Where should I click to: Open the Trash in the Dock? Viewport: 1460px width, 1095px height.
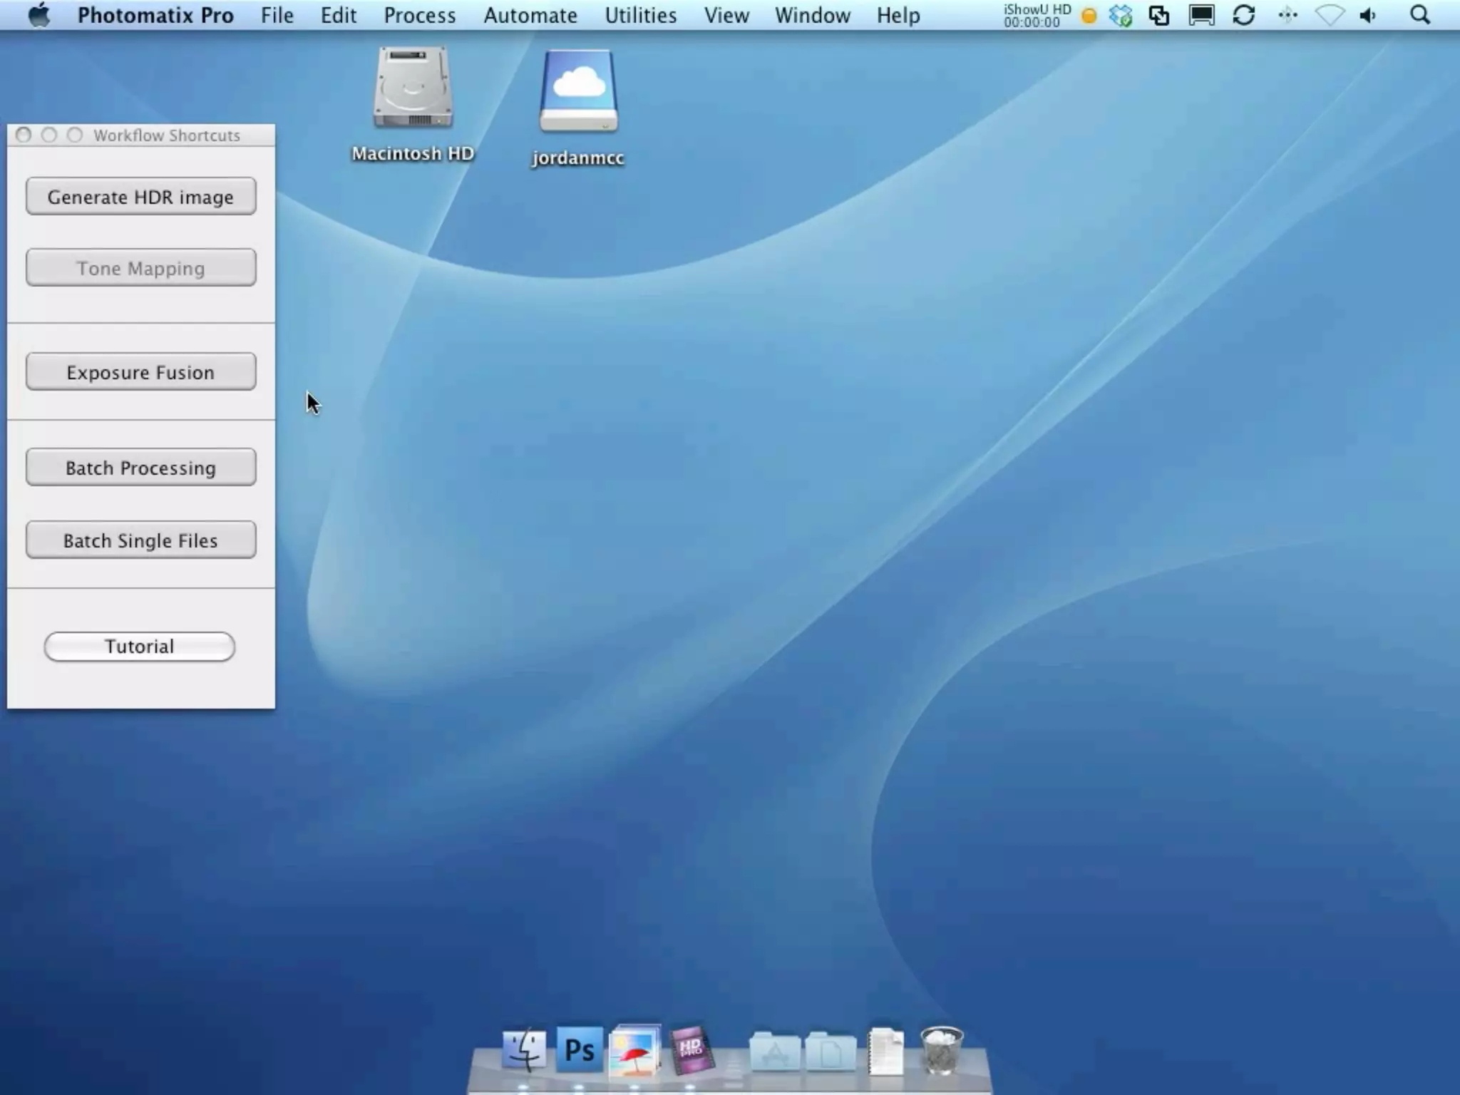tap(941, 1050)
